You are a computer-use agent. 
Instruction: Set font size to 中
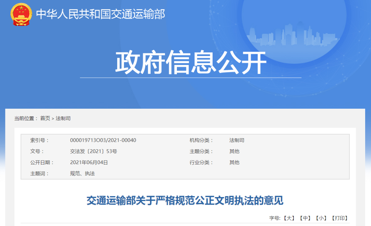pos(305,218)
